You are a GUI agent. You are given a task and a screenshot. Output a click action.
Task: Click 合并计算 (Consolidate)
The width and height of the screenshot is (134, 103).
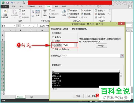[x=86, y=10]
